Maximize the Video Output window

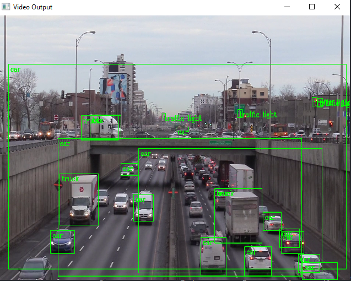[312, 7]
